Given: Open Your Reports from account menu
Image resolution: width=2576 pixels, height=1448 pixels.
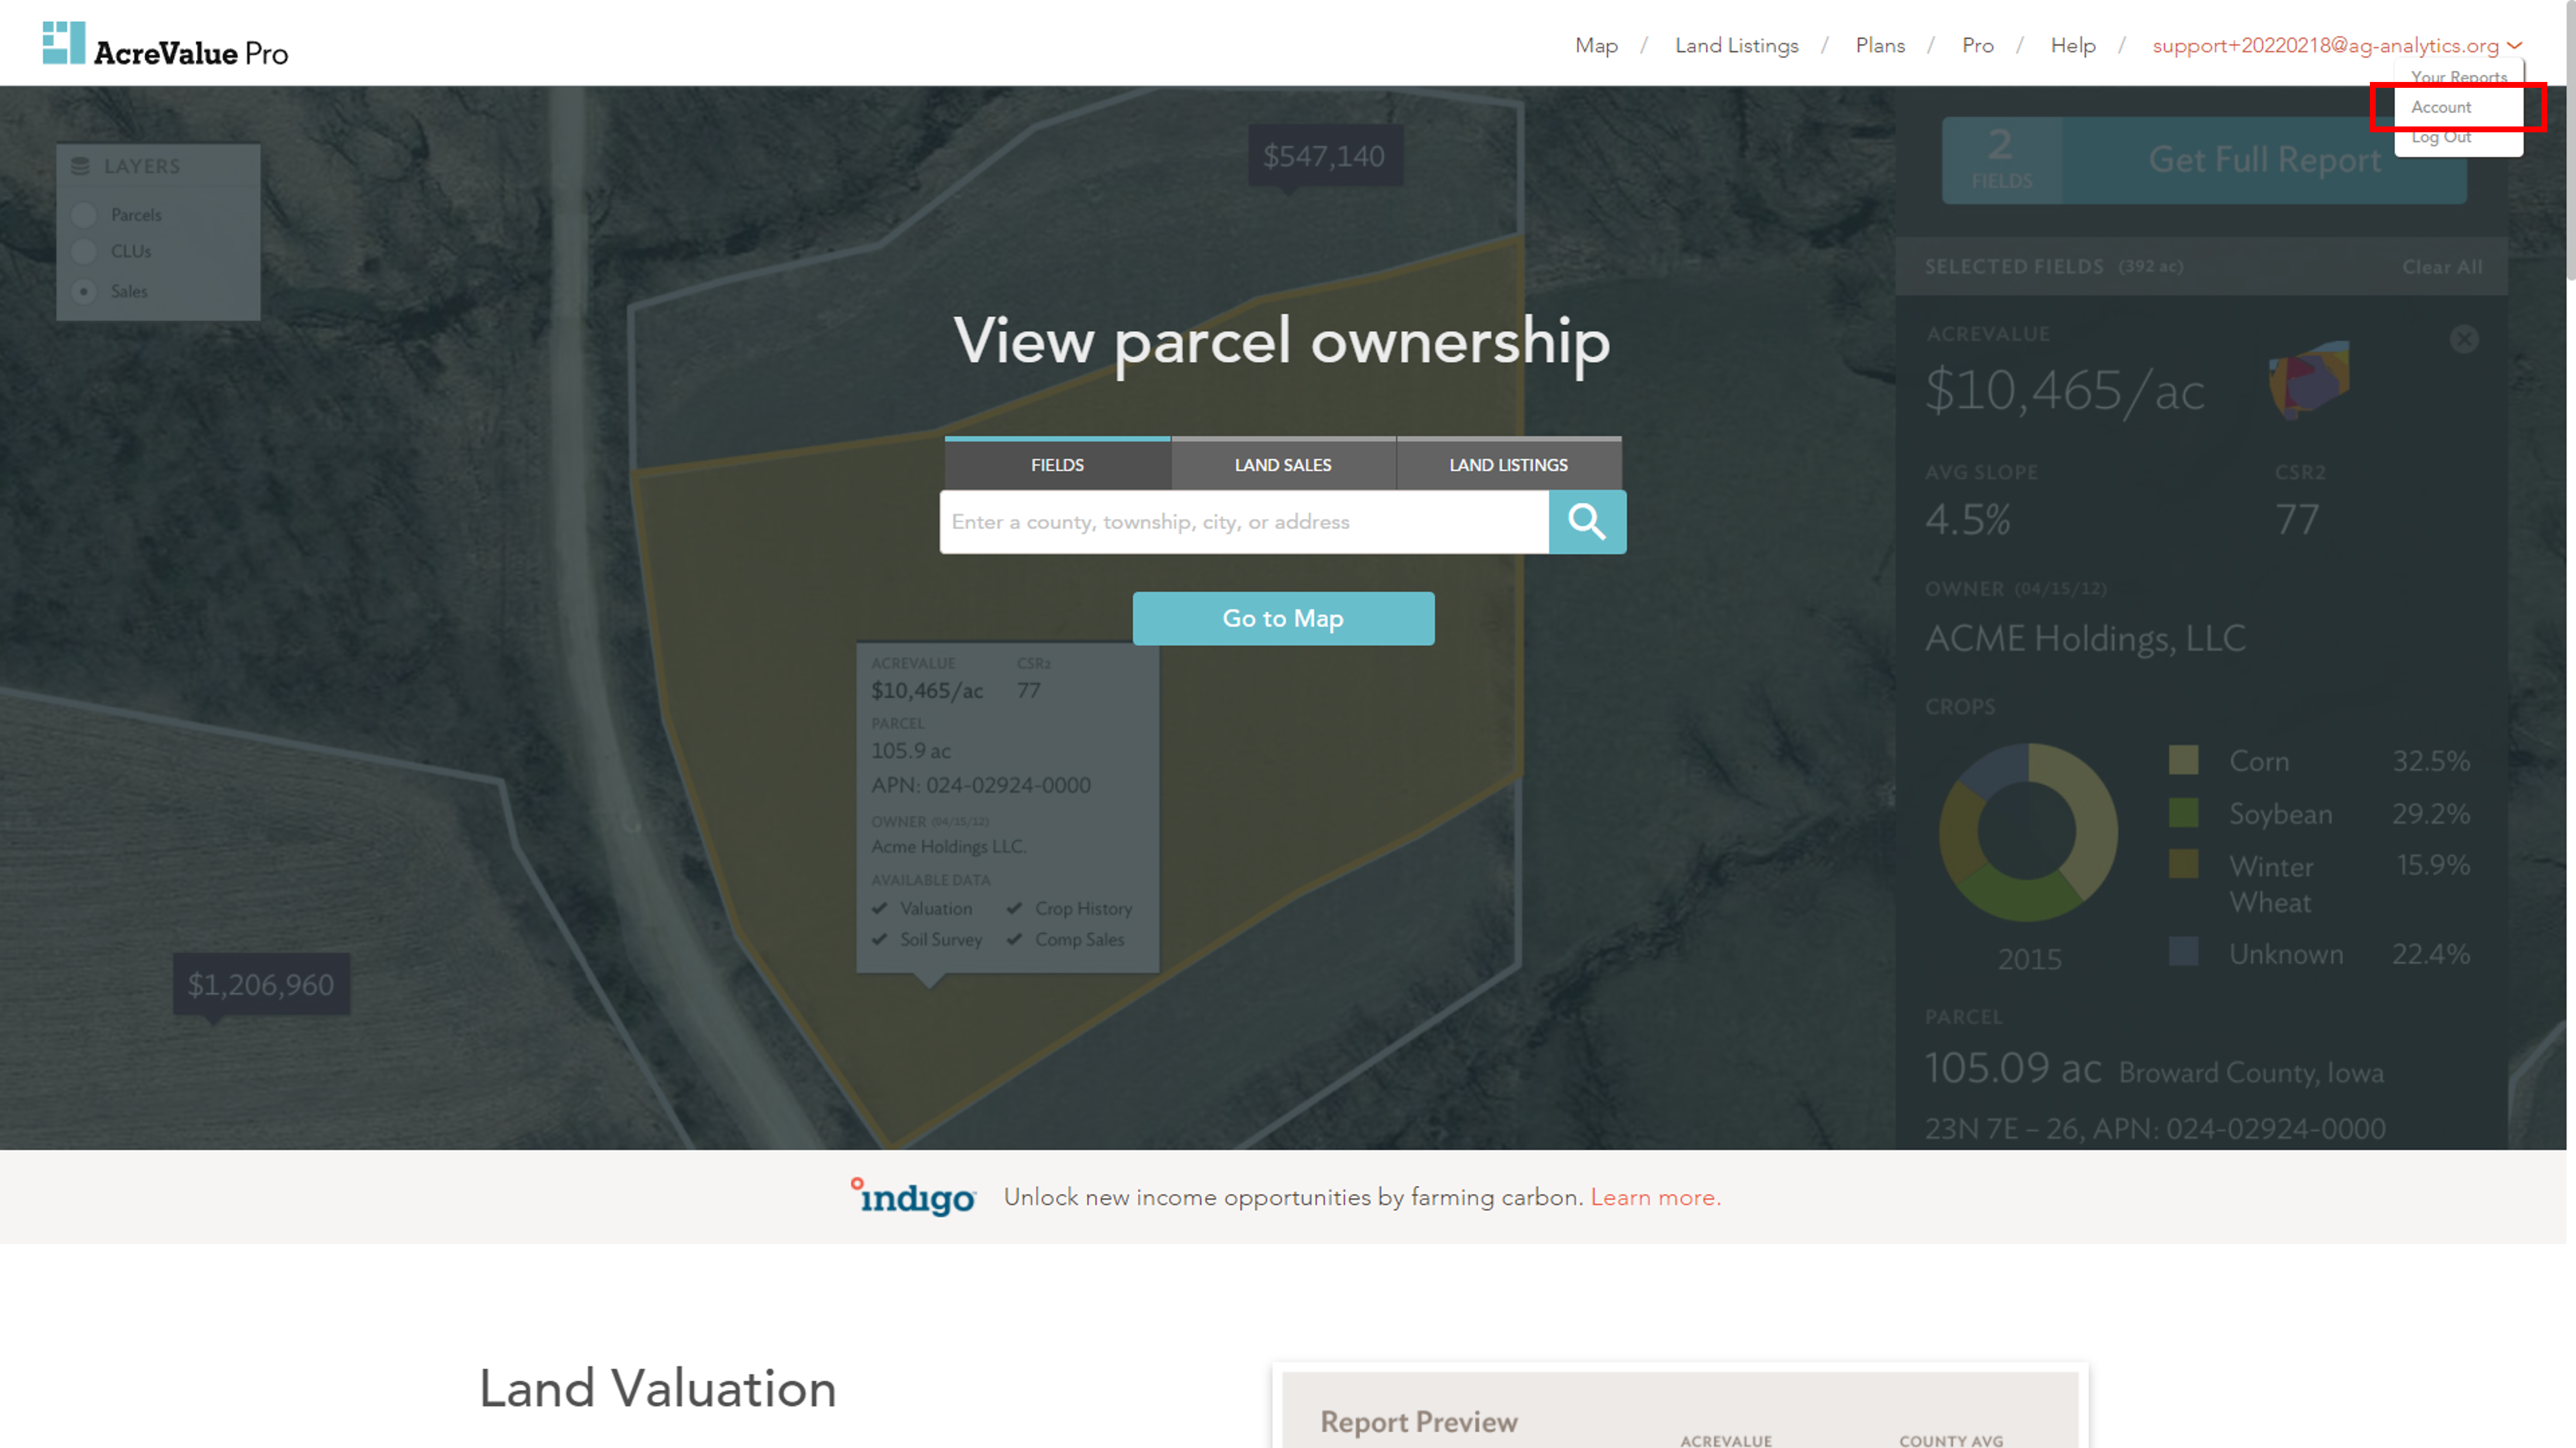Looking at the screenshot, I should [x=2459, y=77].
